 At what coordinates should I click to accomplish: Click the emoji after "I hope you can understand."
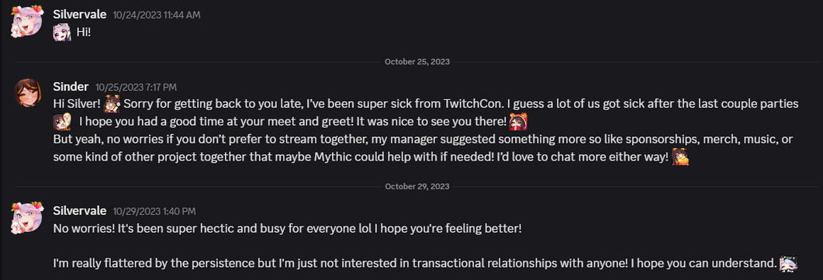coord(788,263)
